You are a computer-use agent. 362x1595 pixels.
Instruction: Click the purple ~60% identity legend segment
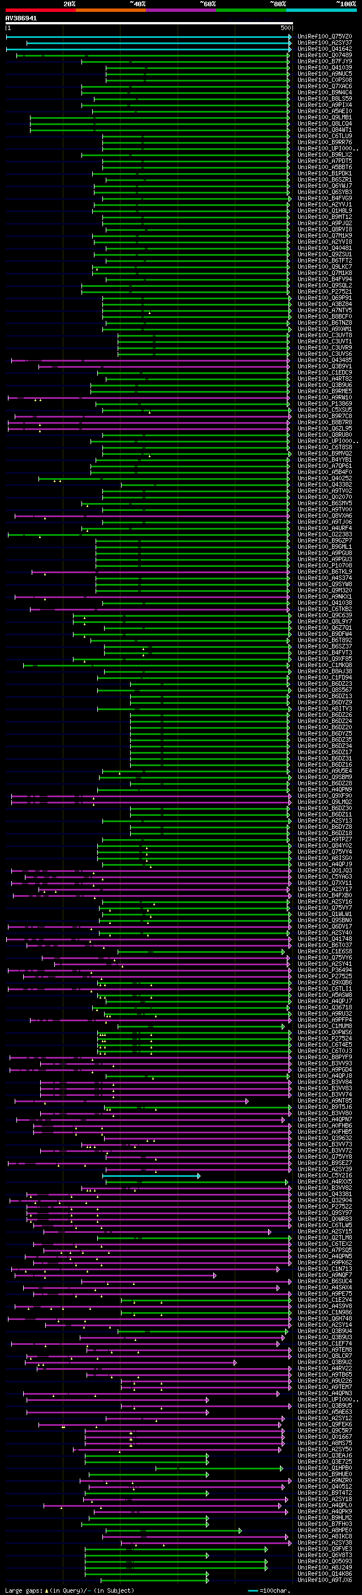(180, 11)
